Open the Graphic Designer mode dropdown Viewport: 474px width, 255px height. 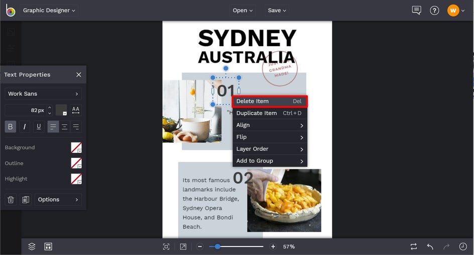[49, 10]
